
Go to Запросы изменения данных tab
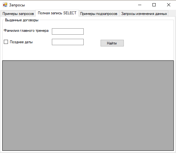(144, 14)
